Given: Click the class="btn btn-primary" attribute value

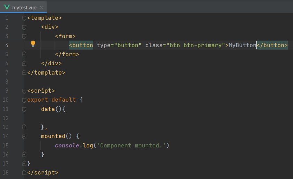Looking at the screenshot, I should [196, 45].
